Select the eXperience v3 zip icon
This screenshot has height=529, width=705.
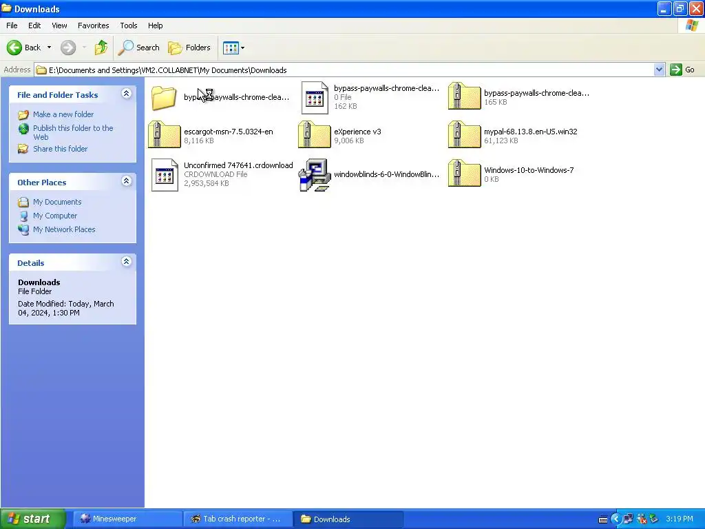pyautogui.click(x=314, y=134)
